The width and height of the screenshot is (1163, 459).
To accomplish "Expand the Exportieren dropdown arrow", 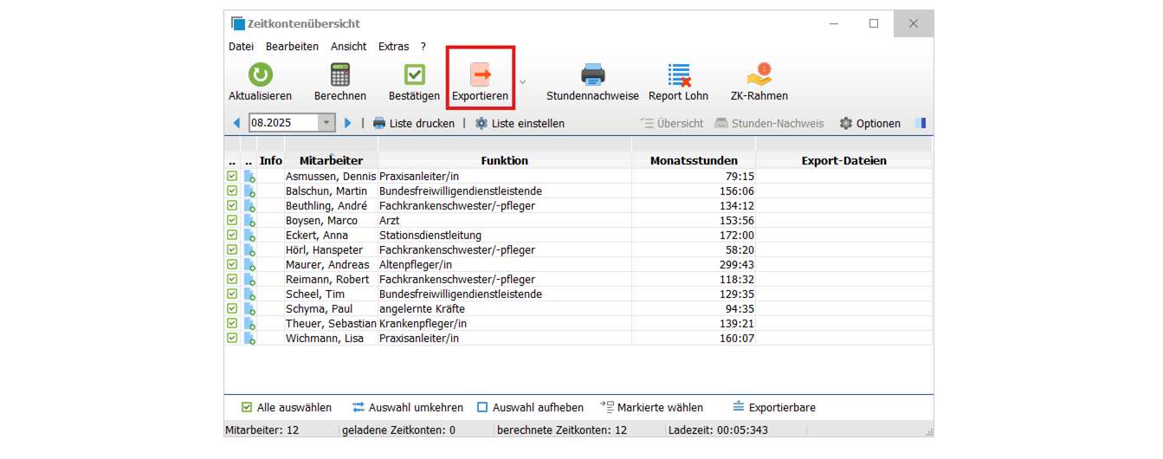I will [x=522, y=81].
